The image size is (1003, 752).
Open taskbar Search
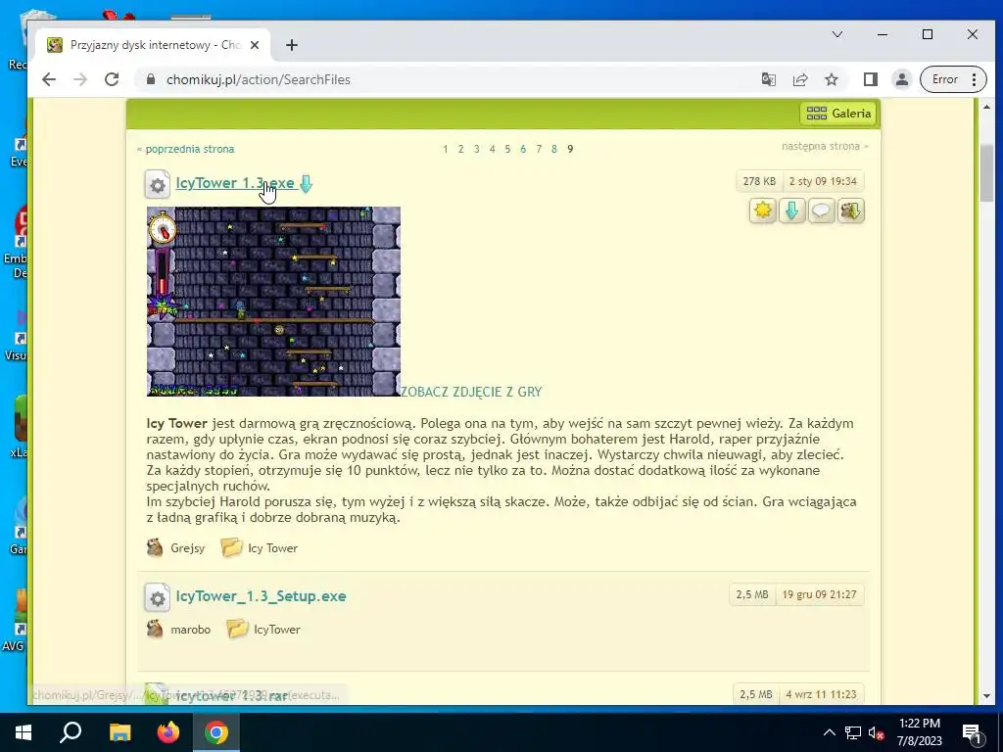[71, 732]
